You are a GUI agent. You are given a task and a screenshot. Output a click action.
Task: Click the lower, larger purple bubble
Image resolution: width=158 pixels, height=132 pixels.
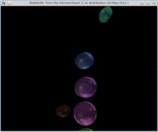(85, 113)
